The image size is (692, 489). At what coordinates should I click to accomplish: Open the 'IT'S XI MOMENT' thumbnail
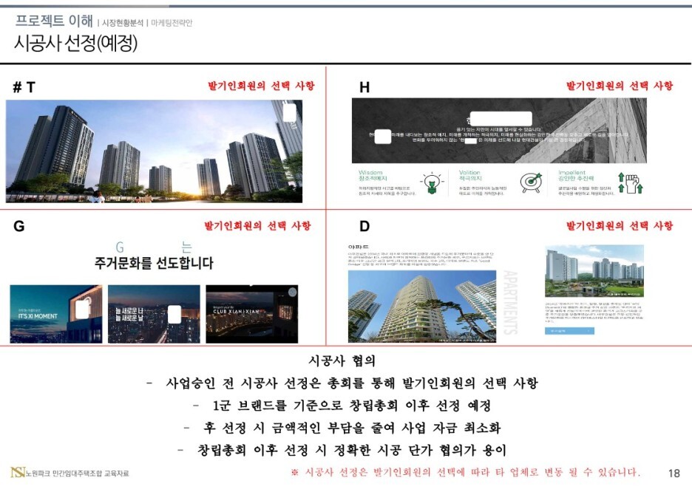pos(56,314)
